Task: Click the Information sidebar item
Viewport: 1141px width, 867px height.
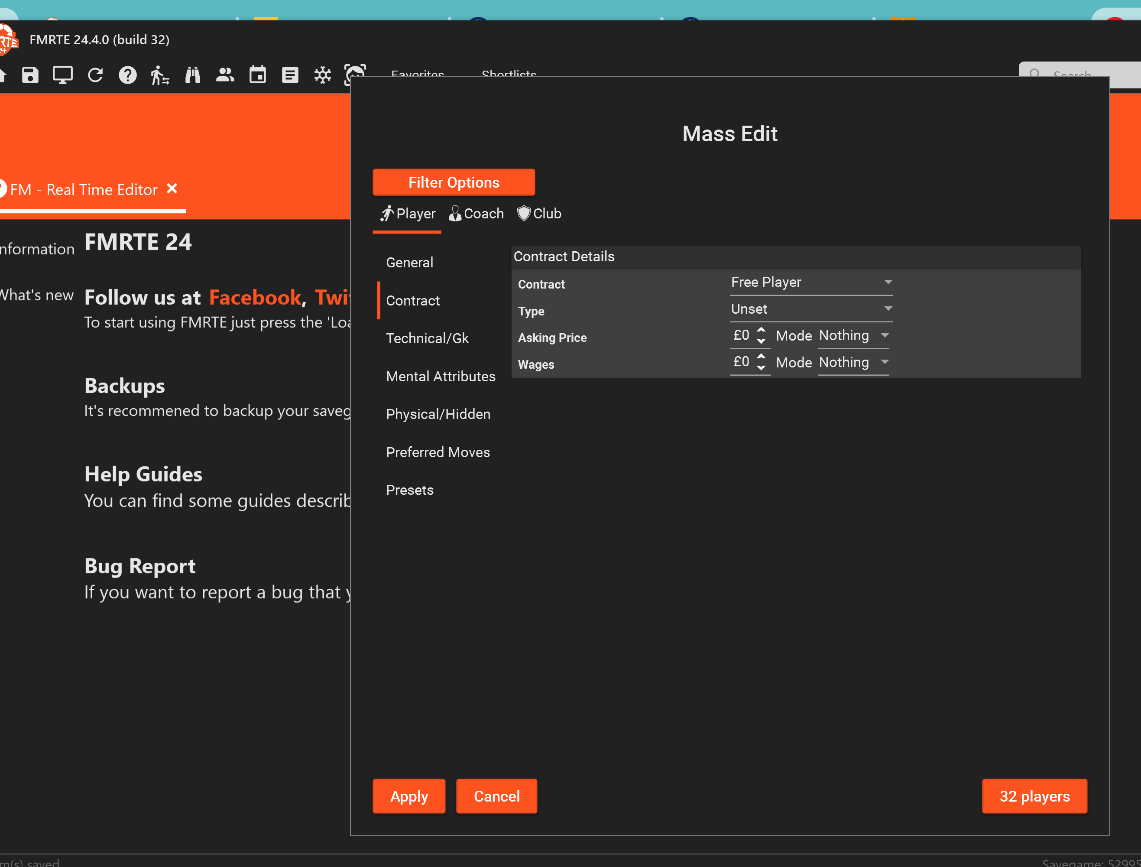Action: coord(37,249)
